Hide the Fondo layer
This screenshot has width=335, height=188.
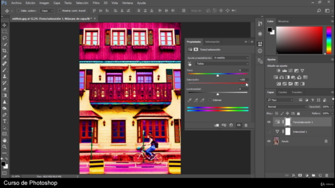click(x=269, y=141)
